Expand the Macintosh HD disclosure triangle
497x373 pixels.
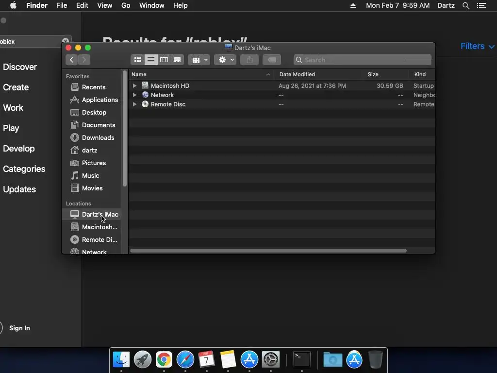134,85
